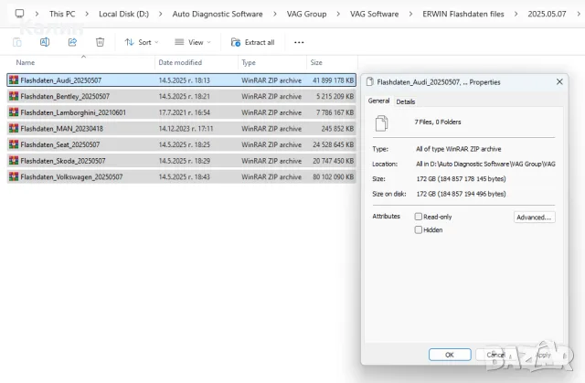585x383 pixels.
Task: Click the Location path text in Properties
Action: (485, 164)
